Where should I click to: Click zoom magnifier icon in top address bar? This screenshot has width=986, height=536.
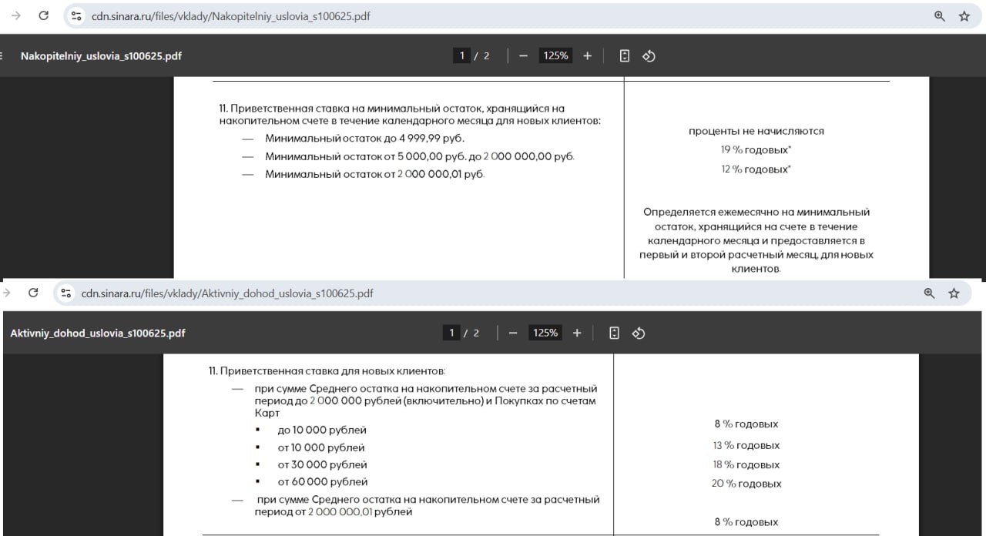point(940,15)
